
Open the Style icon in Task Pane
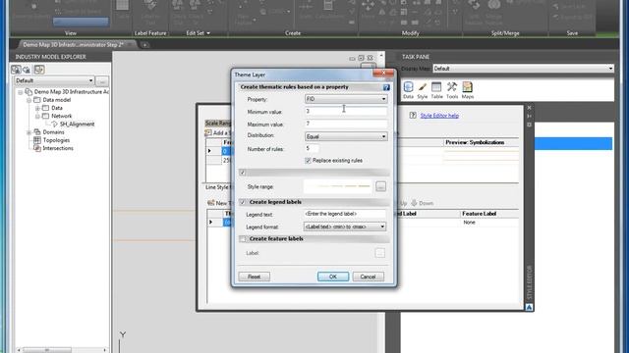tap(422, 90)
